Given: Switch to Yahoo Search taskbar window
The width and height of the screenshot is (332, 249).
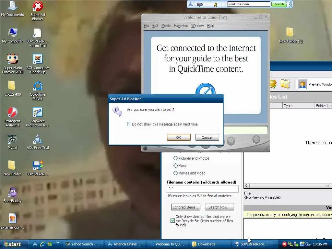Looking at the screenshot, I should tap(83, 244).
